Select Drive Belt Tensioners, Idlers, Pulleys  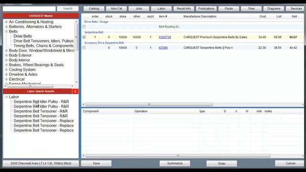tap(44, 41)
